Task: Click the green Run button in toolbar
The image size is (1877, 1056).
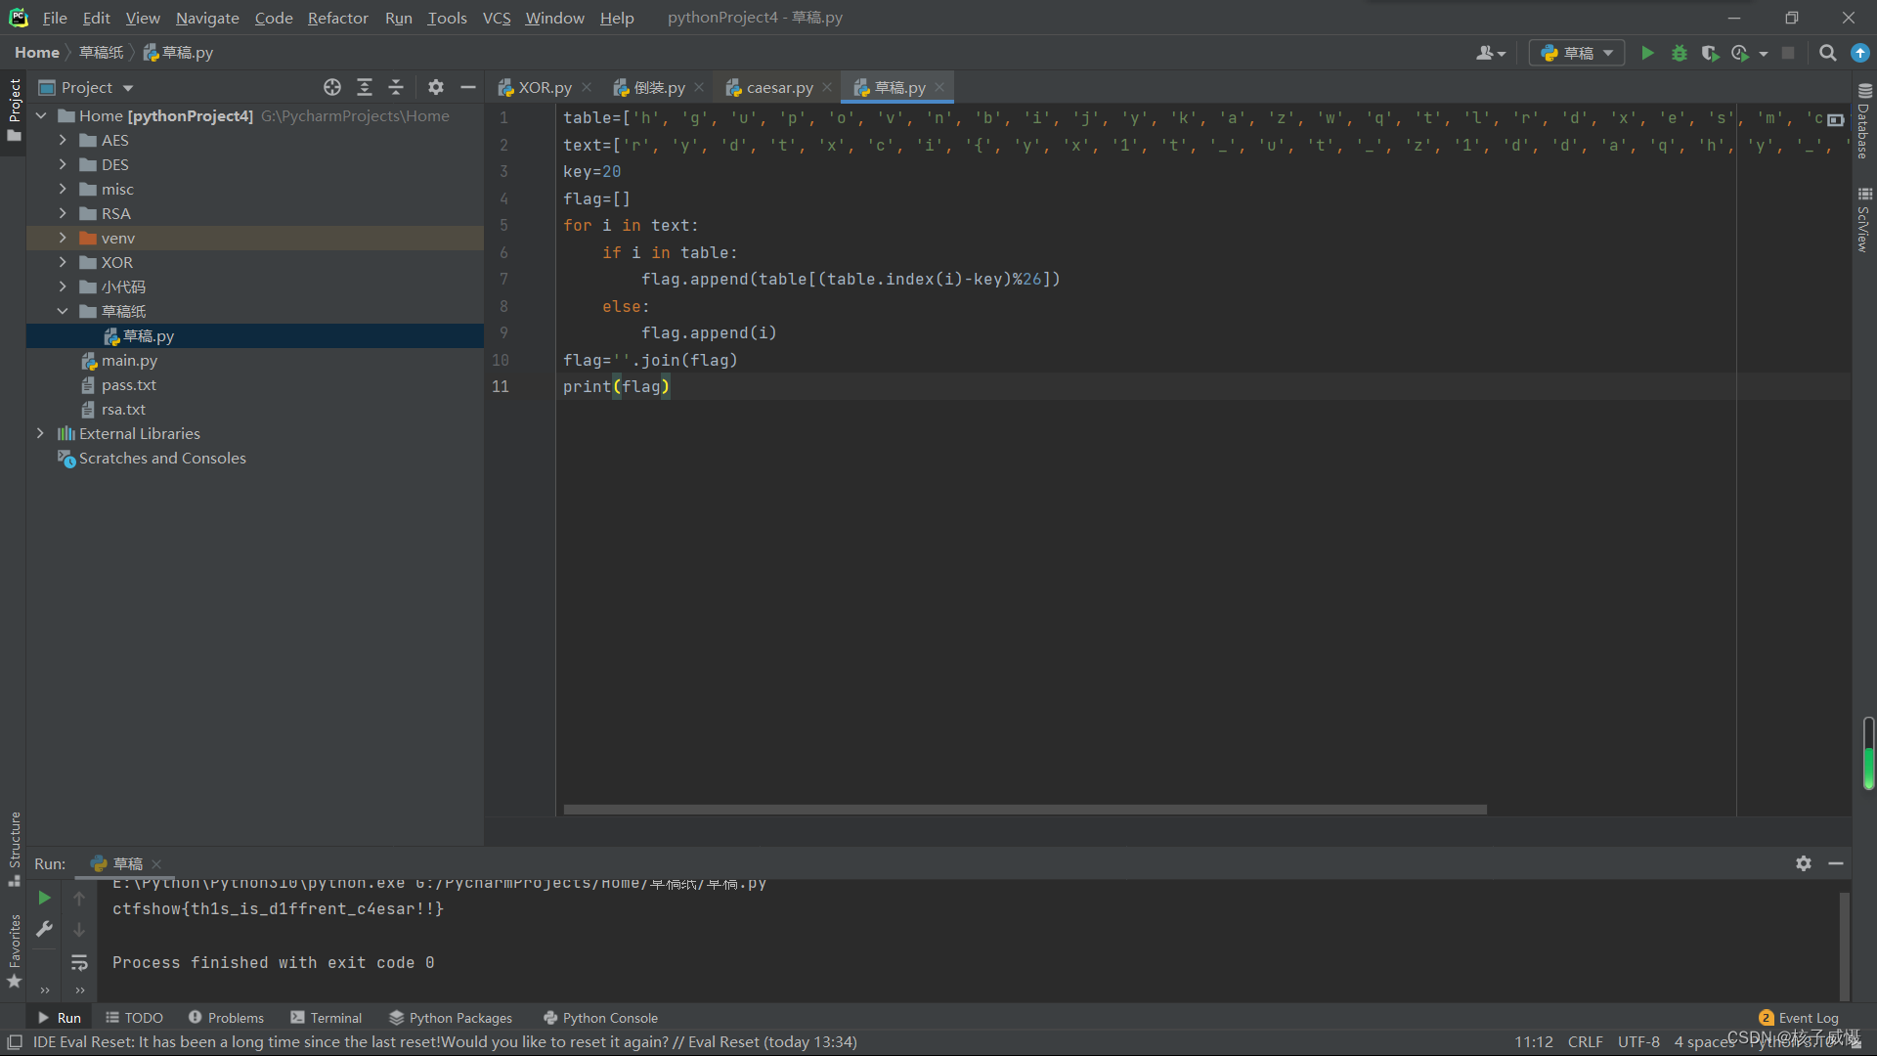Action: click(x=1647, y=53)
